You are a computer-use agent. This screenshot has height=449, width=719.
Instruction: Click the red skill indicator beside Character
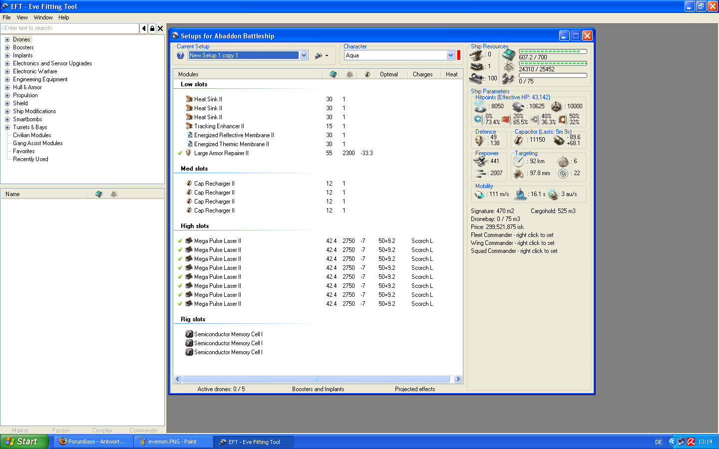click(459, 55)
